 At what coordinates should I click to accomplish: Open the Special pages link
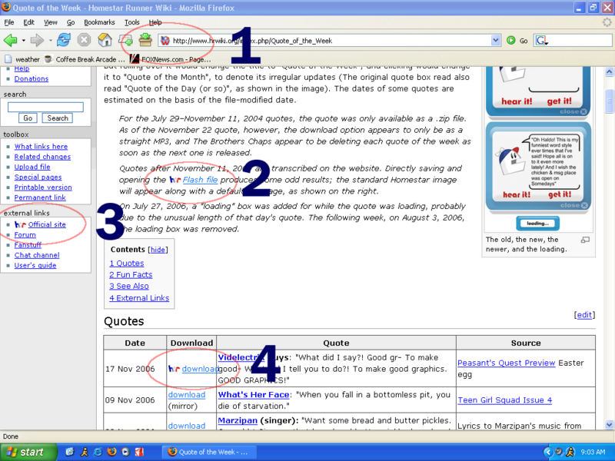(38, 177)
